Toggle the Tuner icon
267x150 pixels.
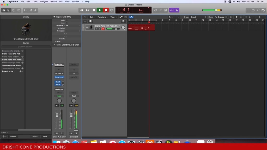[160, 10]
